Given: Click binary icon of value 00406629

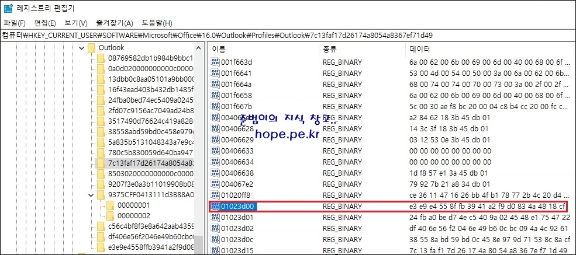Looking at the screenshot, I should [x=215, y=140].
